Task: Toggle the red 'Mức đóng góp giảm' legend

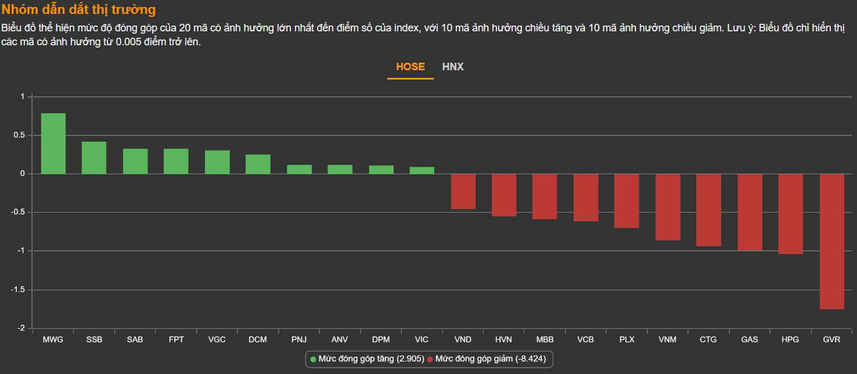Action: click(487, 359)
